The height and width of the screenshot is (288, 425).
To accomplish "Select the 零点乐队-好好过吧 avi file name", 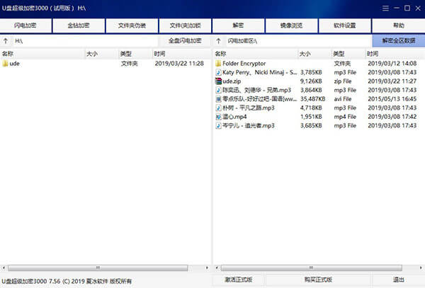I will coord(260,99).
